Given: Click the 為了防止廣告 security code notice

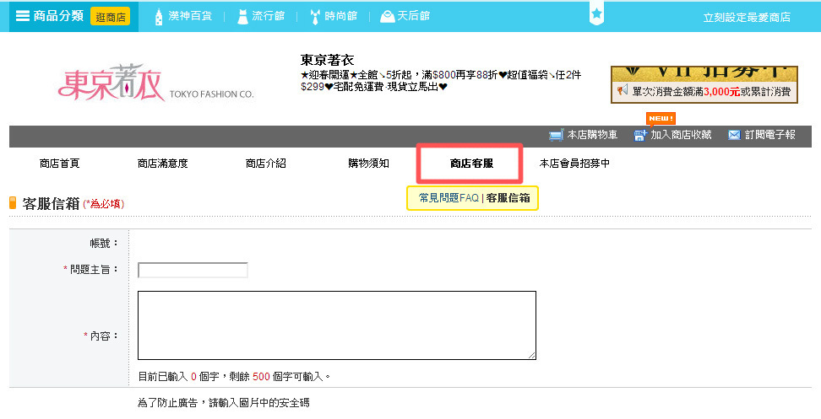Looking at the screenshot, I should click(224, 403).
